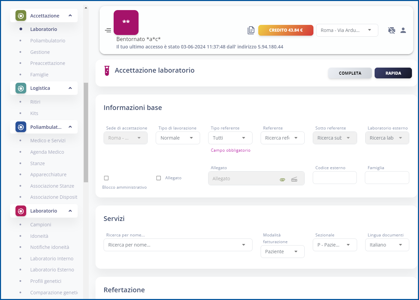Open the documents icon beside the credit button
The width and height of the screenshot is (419, 300).
(x=251, y=30)
